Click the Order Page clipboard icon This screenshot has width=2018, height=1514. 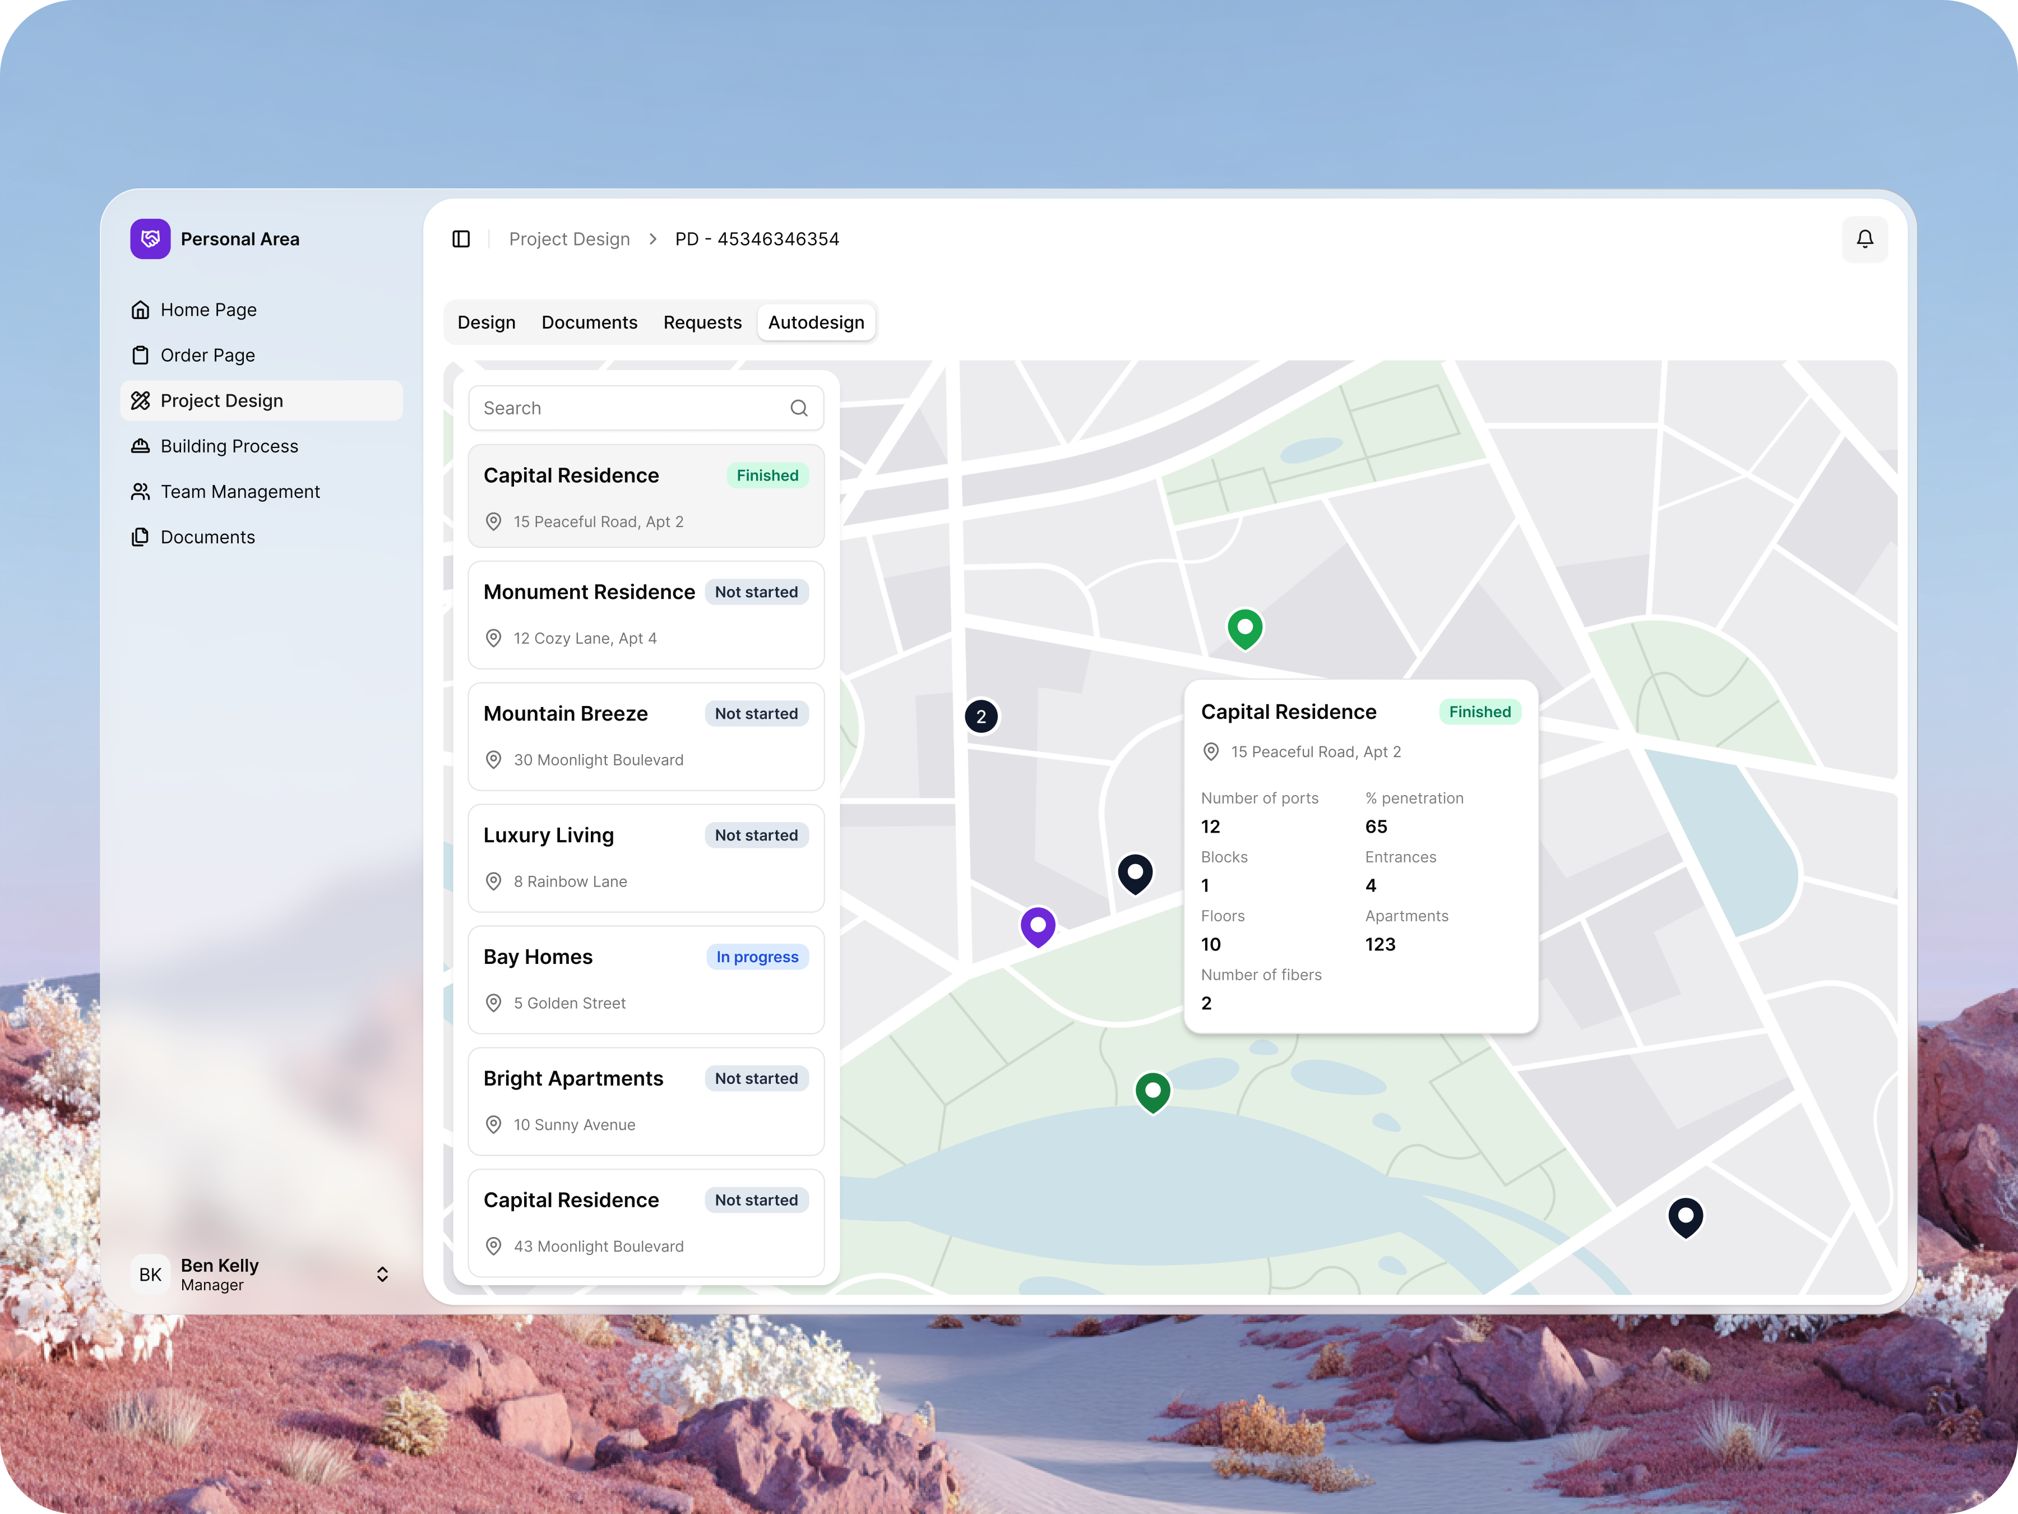point(141,355)
